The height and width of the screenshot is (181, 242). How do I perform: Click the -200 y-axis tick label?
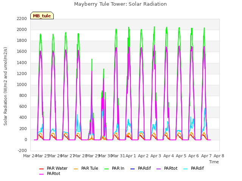pyautogui.click(x=22, y=150)
